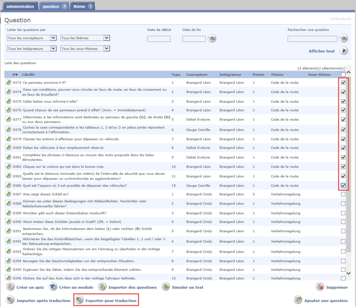Click the Créer un module icon

pyautogui.click(x=53, y=287)
